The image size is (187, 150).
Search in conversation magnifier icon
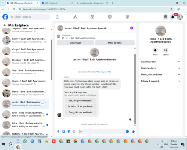click(166, 50)
